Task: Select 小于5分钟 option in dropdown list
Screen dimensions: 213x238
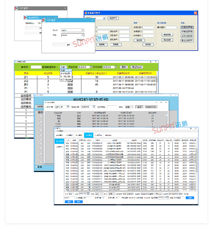Action: click(65, 73)
